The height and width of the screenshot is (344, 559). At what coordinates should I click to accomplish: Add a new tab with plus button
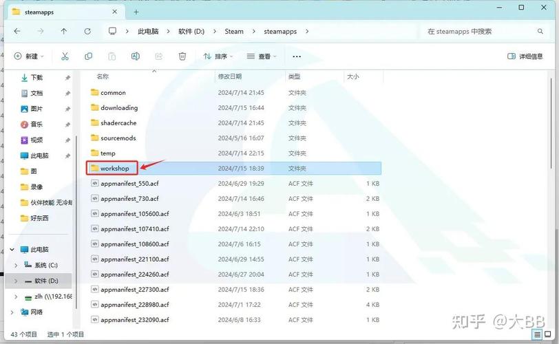tap(136, 12)
